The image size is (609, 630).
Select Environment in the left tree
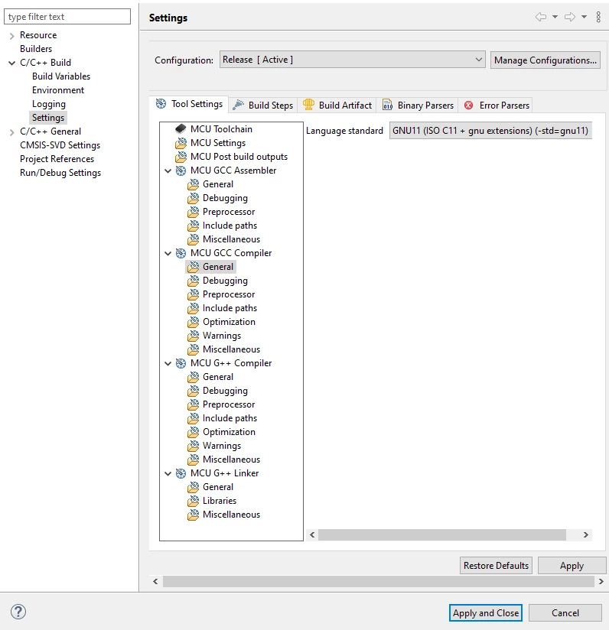tap(58, 90)
